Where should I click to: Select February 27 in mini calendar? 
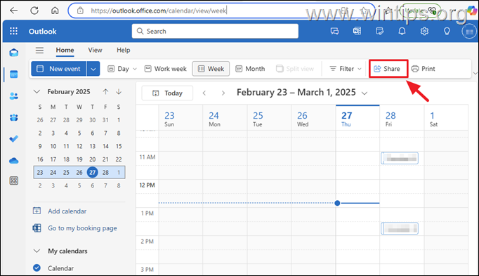pyautogui.click(x=92, y=172)
